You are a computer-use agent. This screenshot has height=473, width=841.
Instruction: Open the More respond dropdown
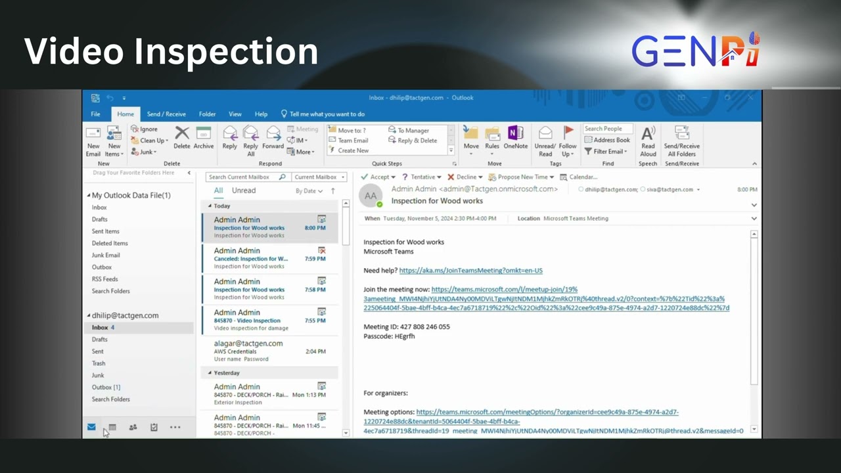pyautogui.click(x=301, y=152)
